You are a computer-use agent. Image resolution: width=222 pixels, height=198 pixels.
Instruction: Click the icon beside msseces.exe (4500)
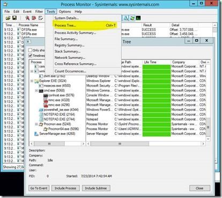(41, 86)
